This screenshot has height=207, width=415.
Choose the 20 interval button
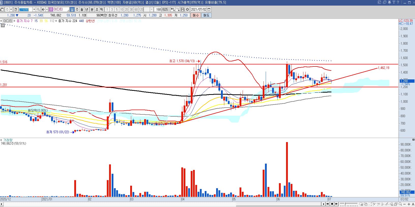coord(126,9)
